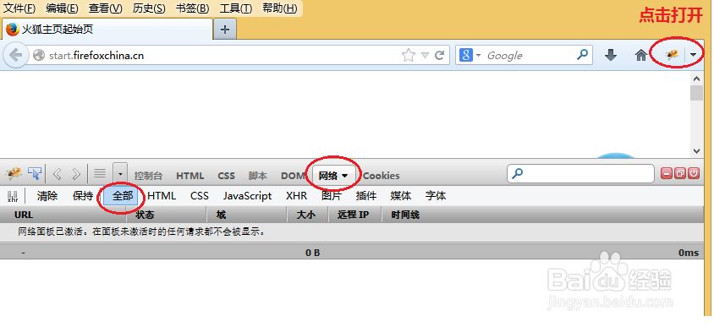Screen dimensions: 714x327
Task: Show the Firebug command line lines icon
Action: [100, 173]
